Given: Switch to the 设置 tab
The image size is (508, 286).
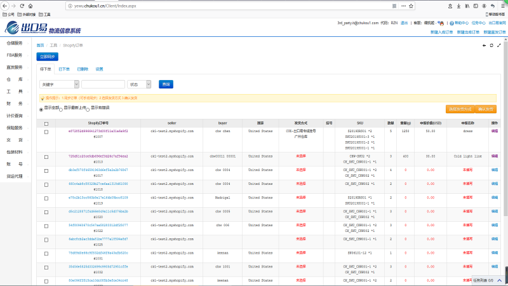Looking at the screenshot, I should click(x=99, y=69).
